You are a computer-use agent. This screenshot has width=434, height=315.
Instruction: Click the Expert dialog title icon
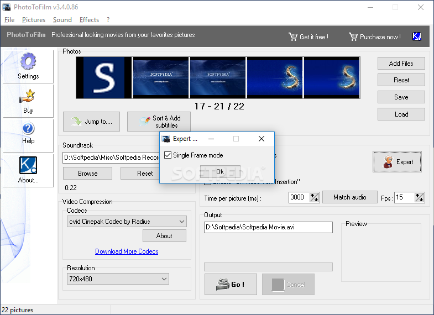coord(166,139)
